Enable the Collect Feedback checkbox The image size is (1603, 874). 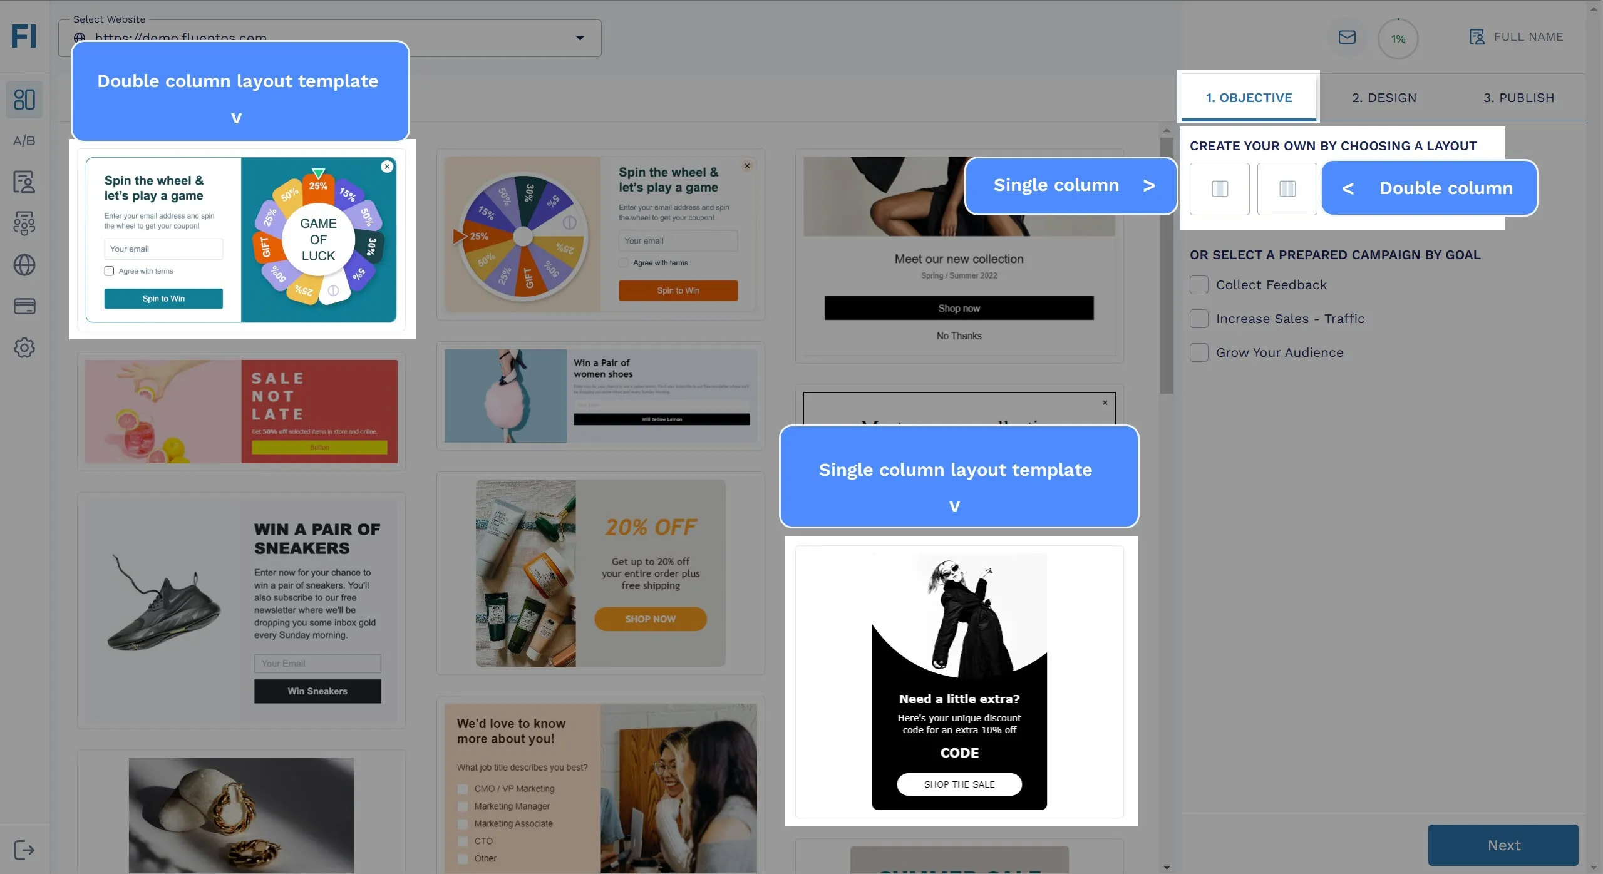tap(1198, 284)
